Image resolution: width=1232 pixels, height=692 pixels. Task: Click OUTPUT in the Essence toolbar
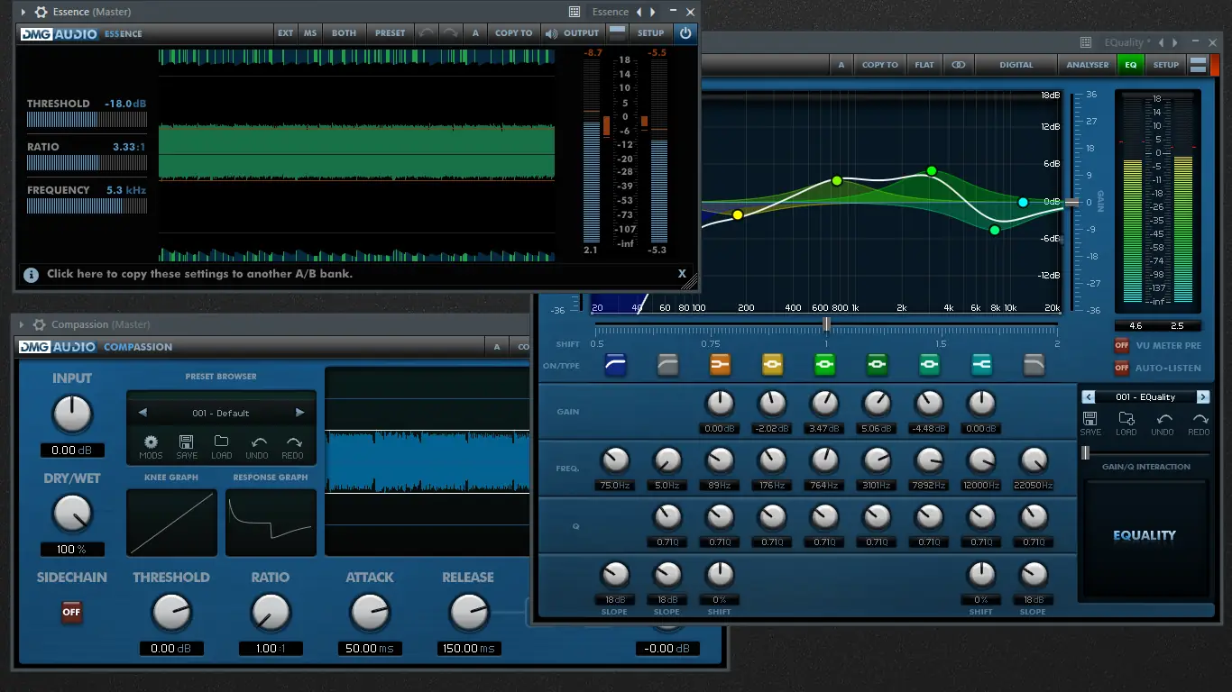click(573, 33)
